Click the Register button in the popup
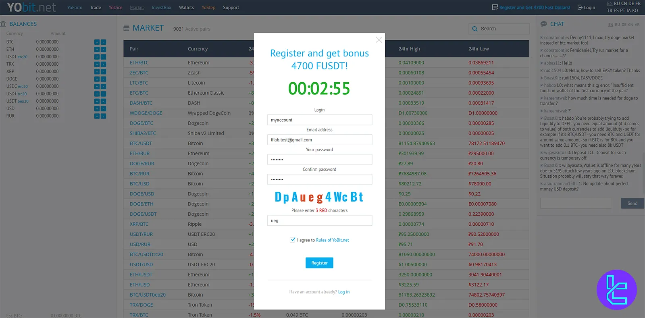 coord(319,263)
